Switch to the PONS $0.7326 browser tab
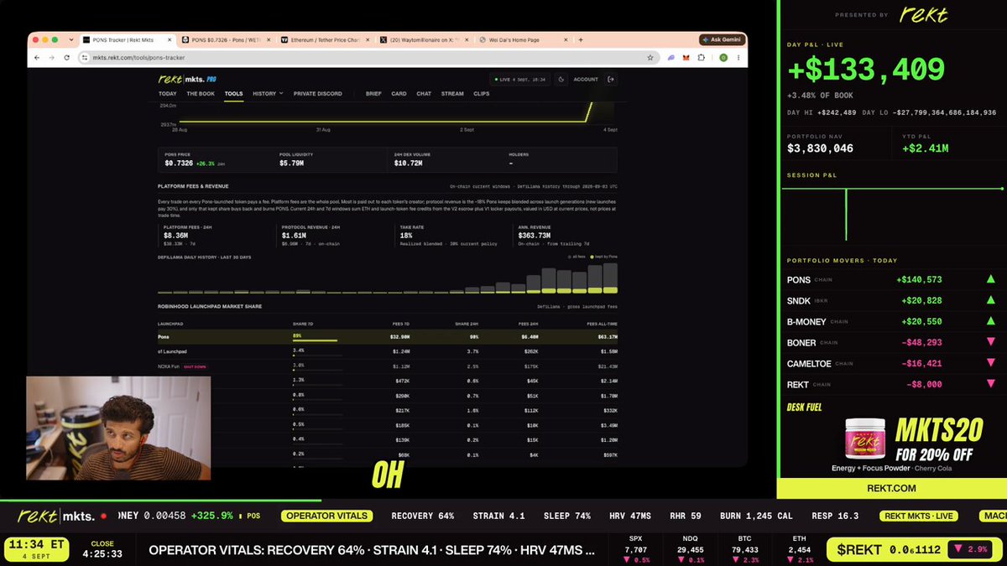Viewport: 1007px width, 566px height. (227, 39)
